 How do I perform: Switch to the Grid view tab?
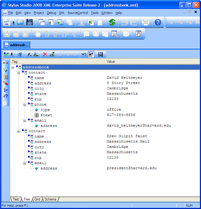coord(37,199)
